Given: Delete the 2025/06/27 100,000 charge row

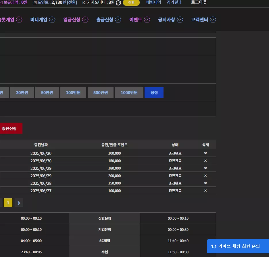Looking at the screenshot, I should (x=205, y=191).
